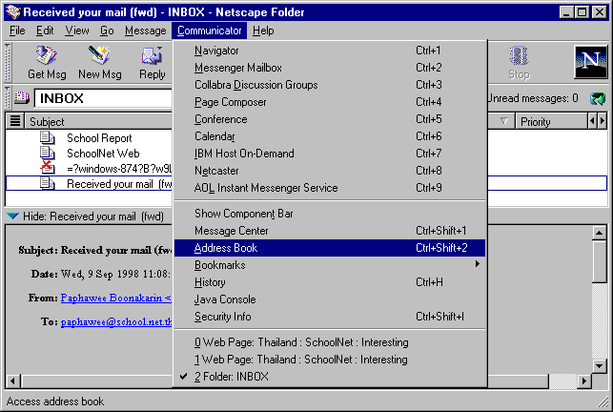This screenshot has height=412, width=613.
Task: Click the horizontal scroll left arrow
Action: pyautogui.click(x=13, y=381)
